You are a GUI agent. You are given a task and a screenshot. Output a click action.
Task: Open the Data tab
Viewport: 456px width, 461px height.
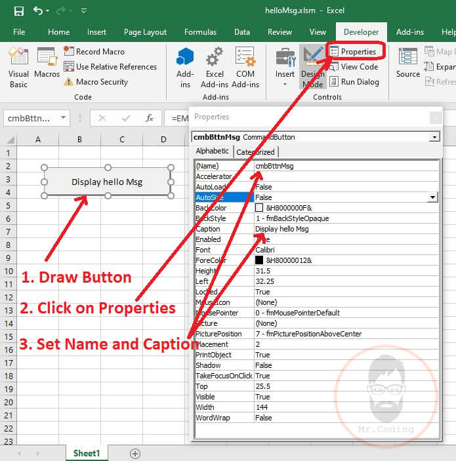242,32
